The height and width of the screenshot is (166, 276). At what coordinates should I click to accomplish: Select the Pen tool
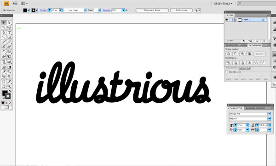4,33
